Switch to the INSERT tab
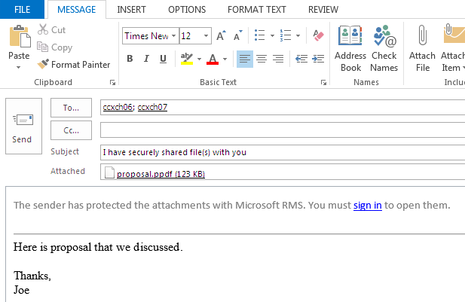The height and width of the screenshot is (302, 465). (133, 9)
